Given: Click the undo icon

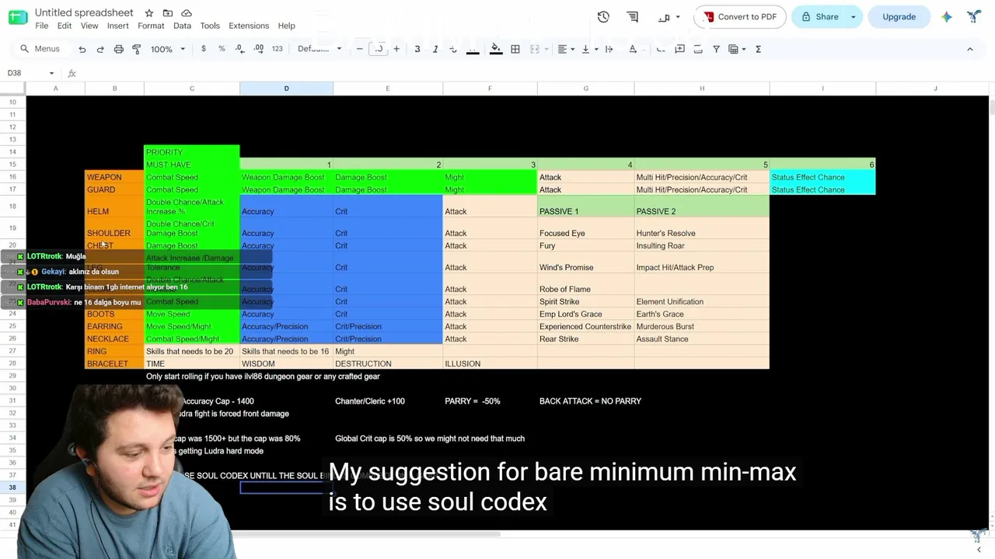Looking at the screenshot, I should tap(82, 49).
